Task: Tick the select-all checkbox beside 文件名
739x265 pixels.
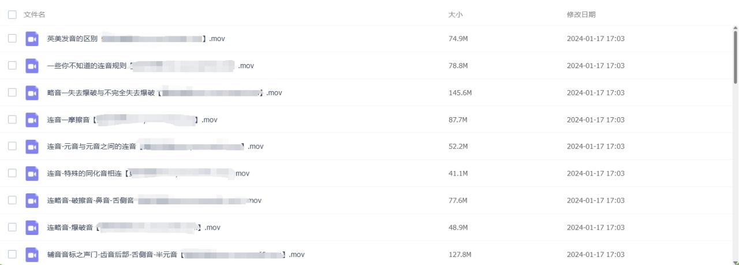Action: pyautogui.click(x=12, y=14)
